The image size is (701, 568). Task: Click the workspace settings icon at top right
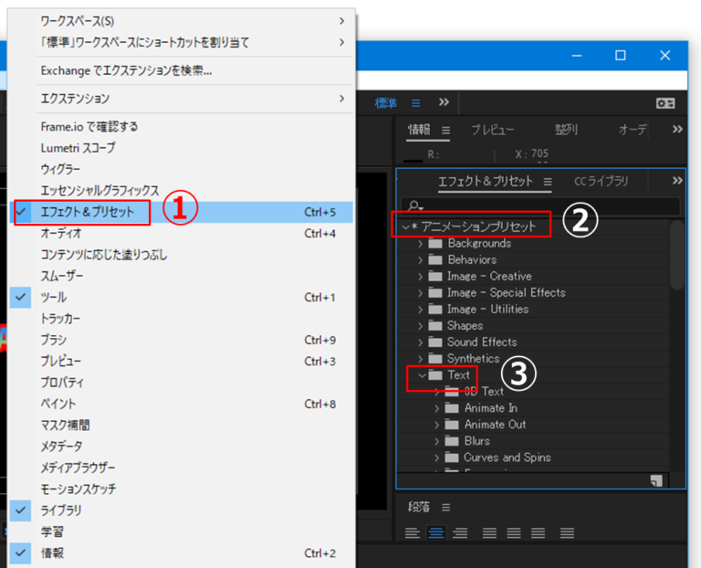(x=665, y=103)
